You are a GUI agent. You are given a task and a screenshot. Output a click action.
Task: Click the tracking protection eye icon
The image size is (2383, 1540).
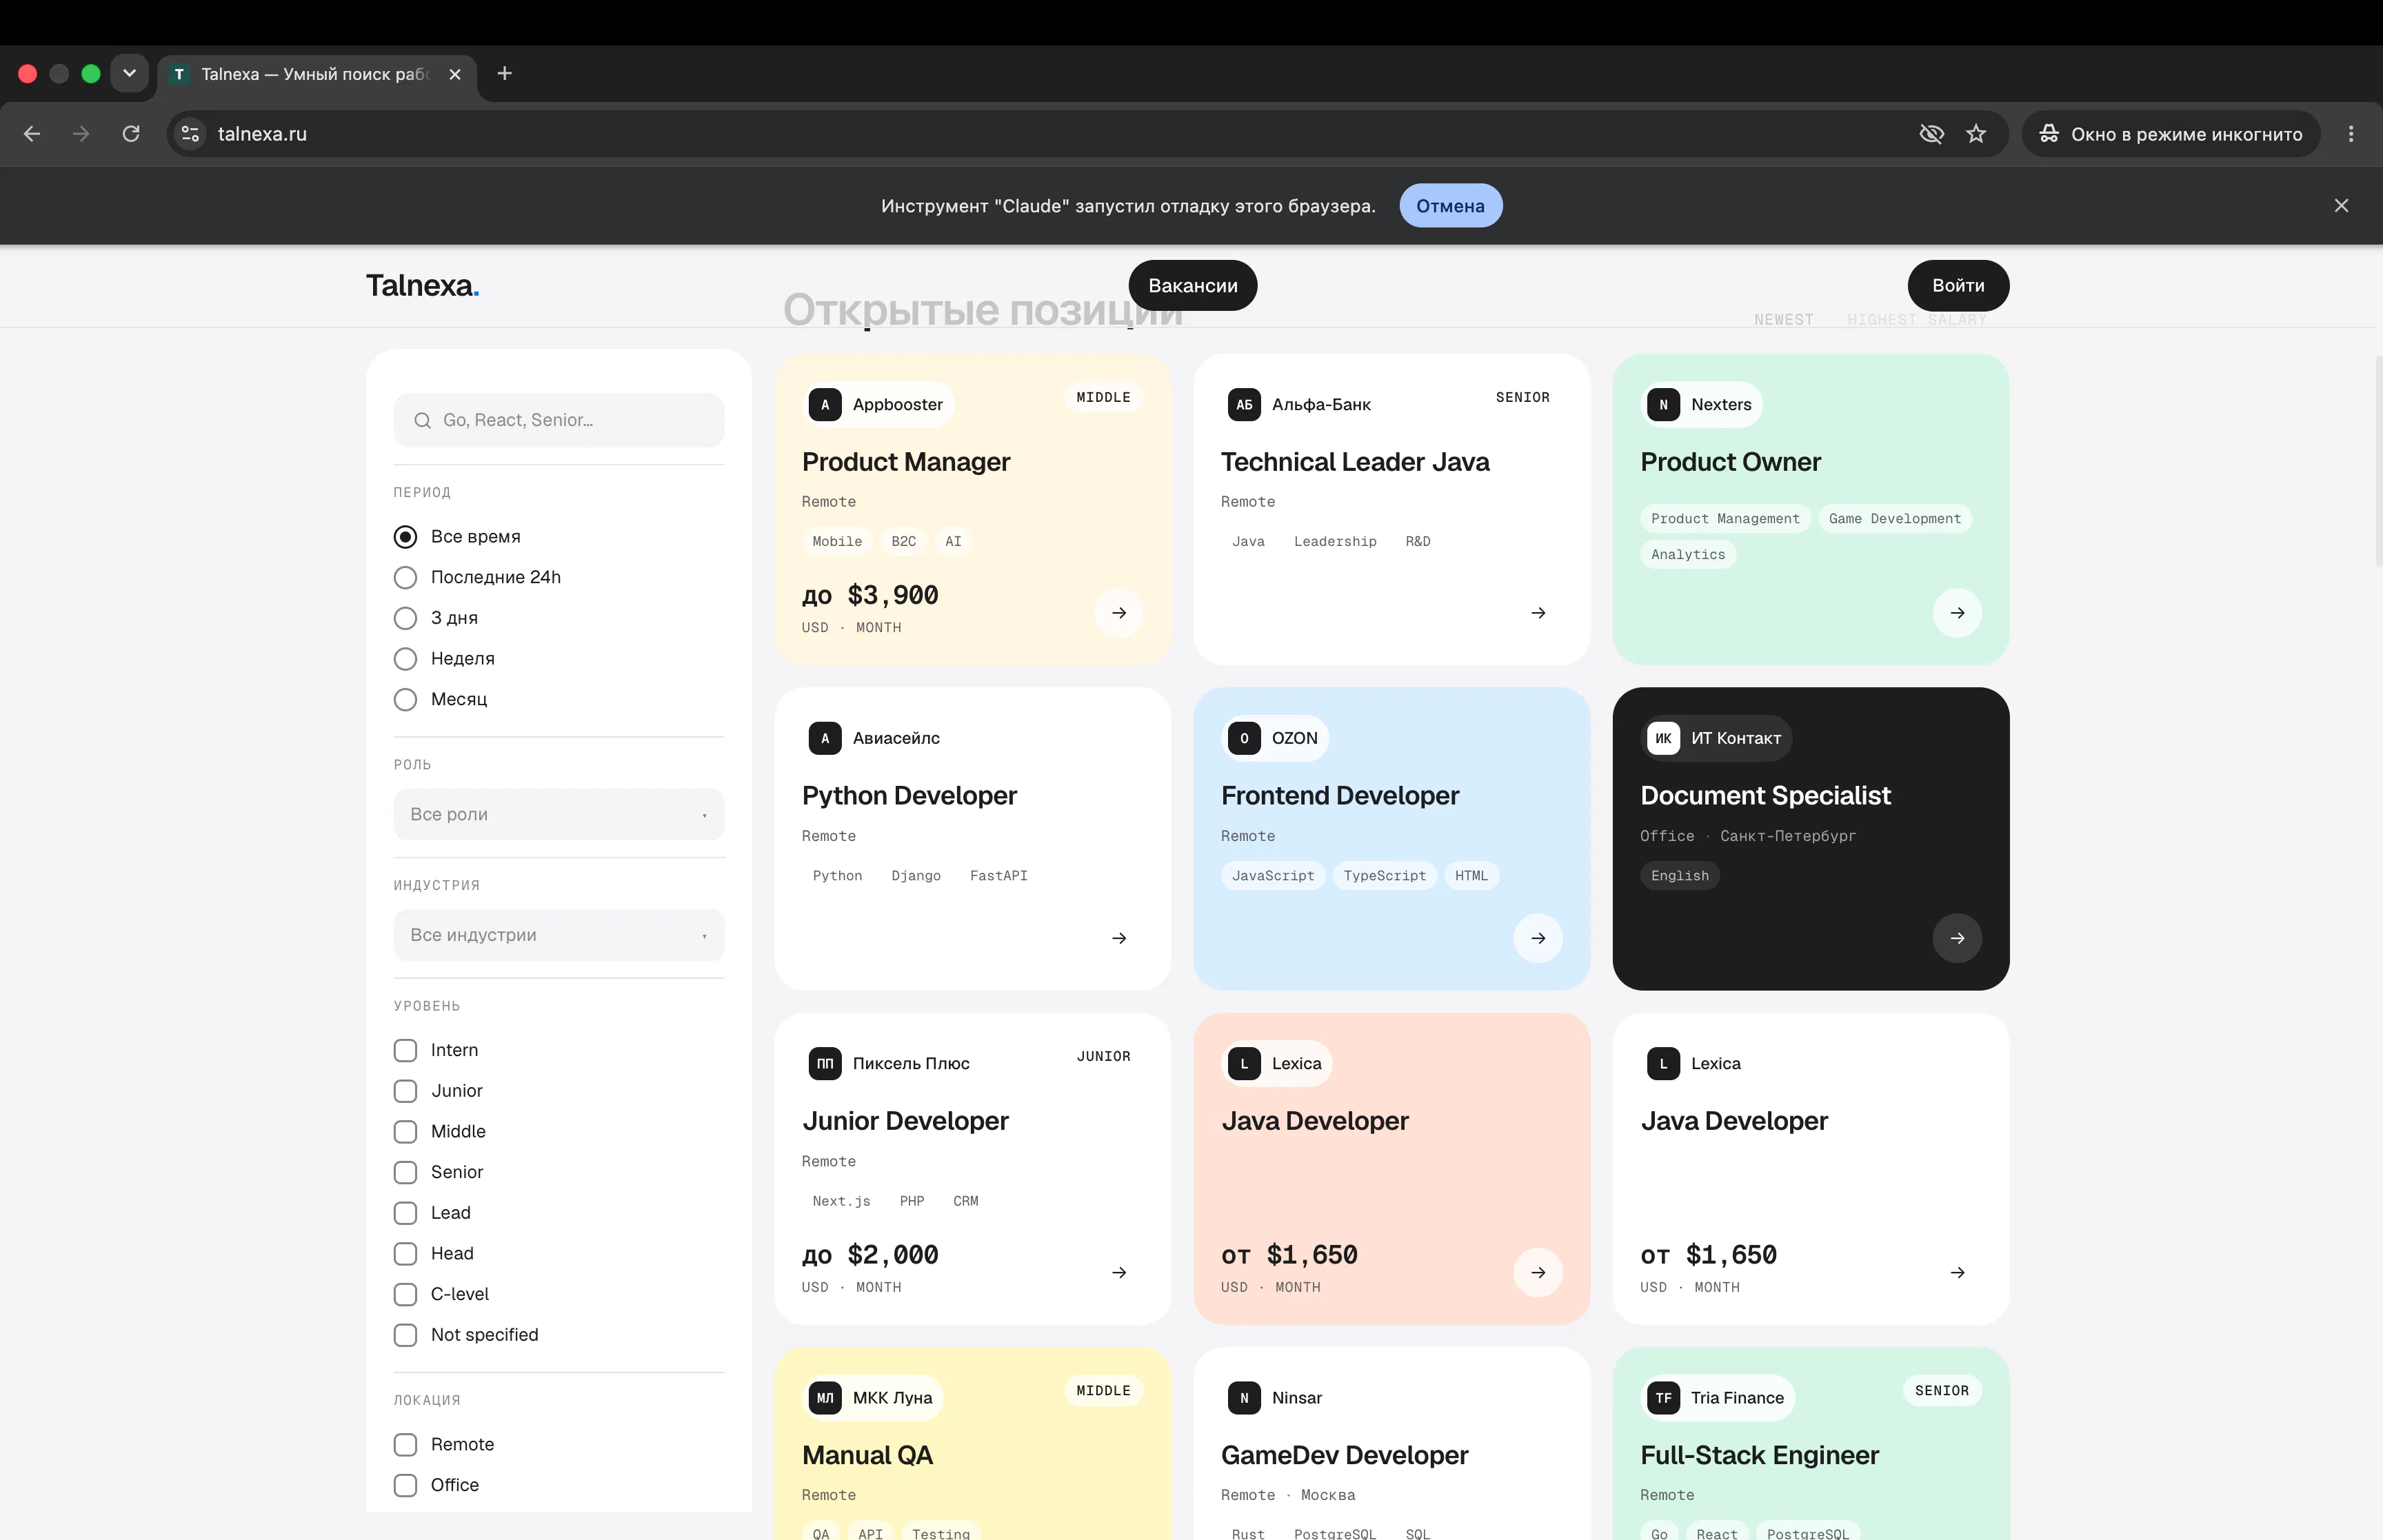pyautogui.click(x=1931, y=134)
